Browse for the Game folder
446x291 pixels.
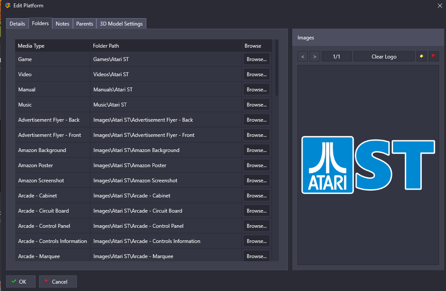point(257,59)
